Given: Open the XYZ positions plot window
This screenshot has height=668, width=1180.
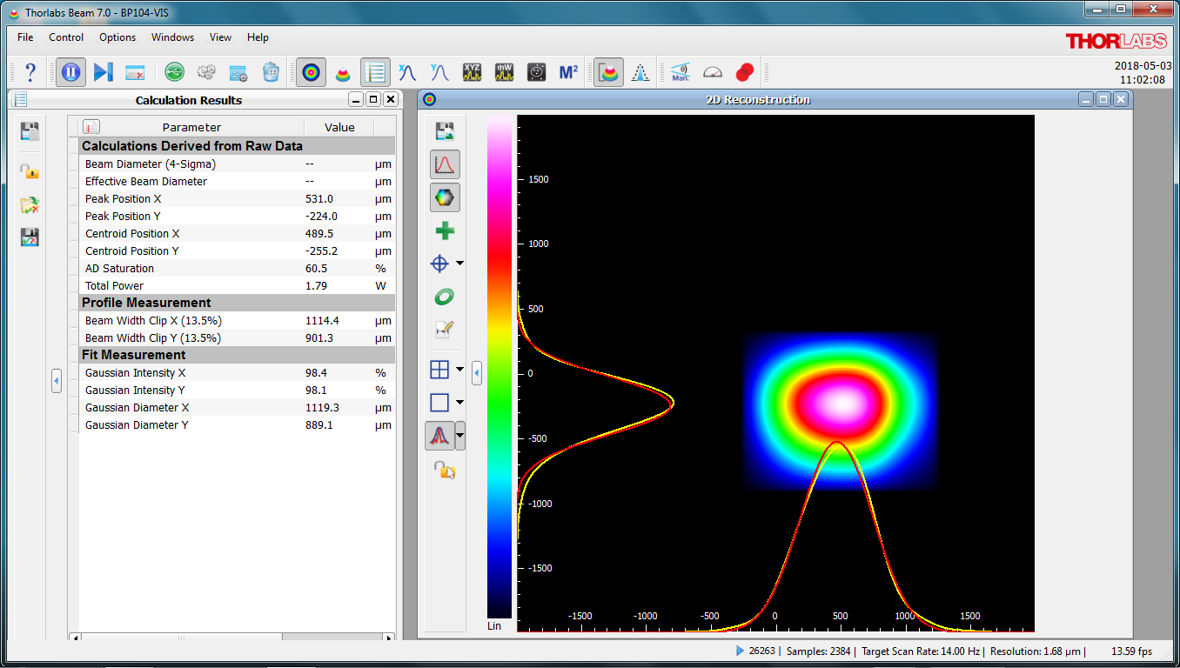Looking at the screenshot, I should pos(472,72).
